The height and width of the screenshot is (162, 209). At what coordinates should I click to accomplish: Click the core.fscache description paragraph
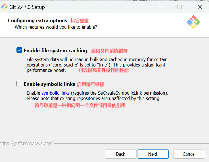coord(97,65)
